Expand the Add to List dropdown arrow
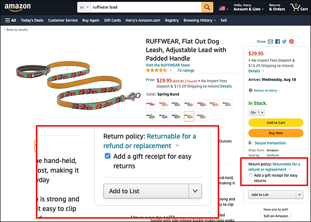This screenshot has height=222, width=311. [300, 194]
